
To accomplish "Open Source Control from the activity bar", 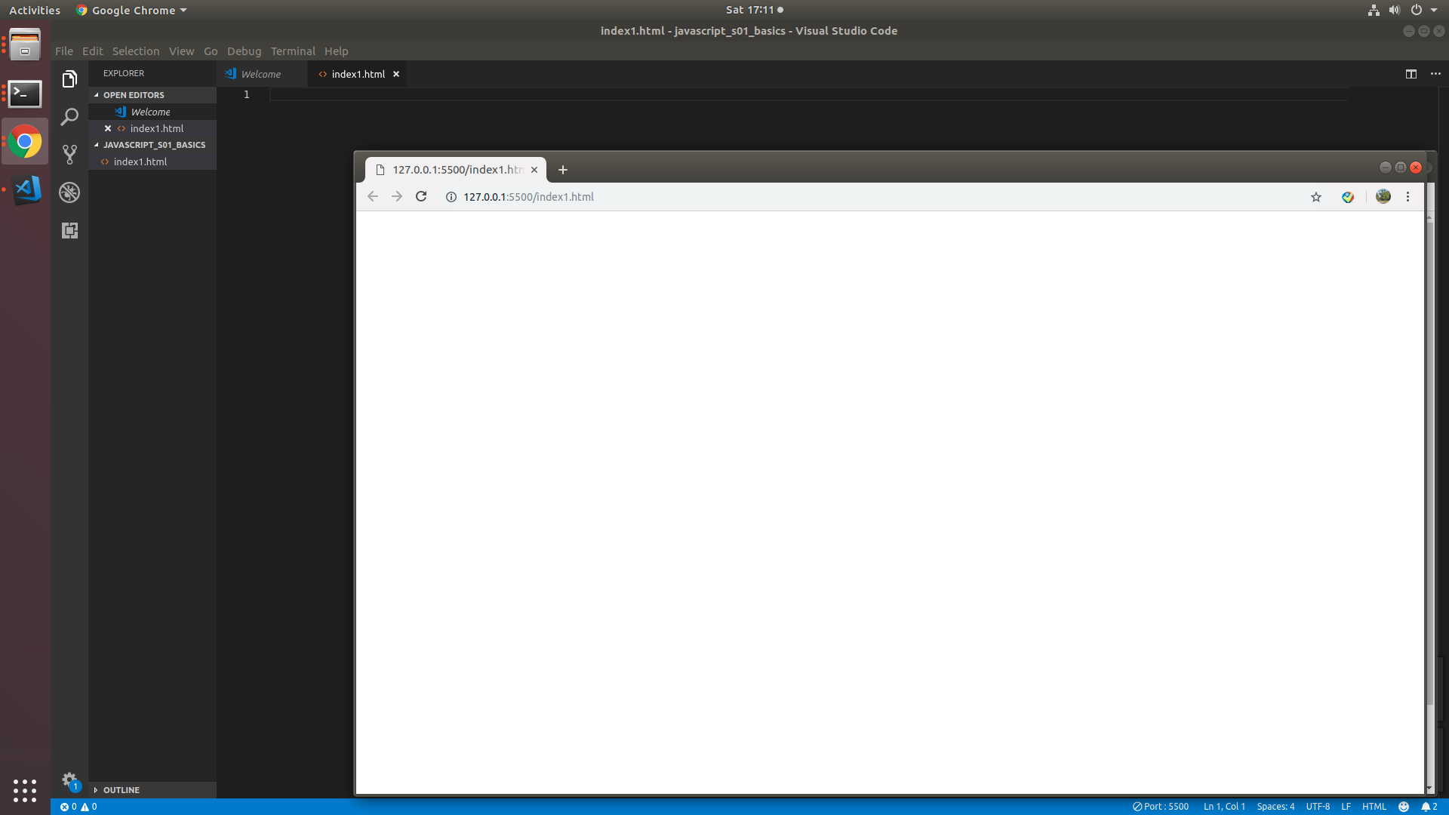I will click(x=69, y=154).
